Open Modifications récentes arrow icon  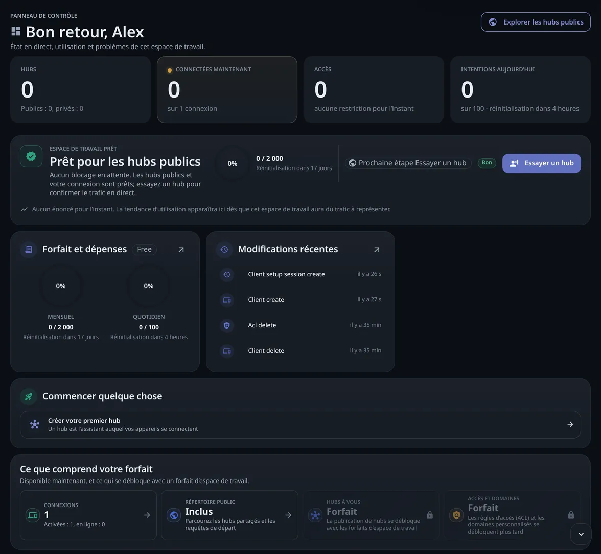pyautogui.click(x=376, y=250)
